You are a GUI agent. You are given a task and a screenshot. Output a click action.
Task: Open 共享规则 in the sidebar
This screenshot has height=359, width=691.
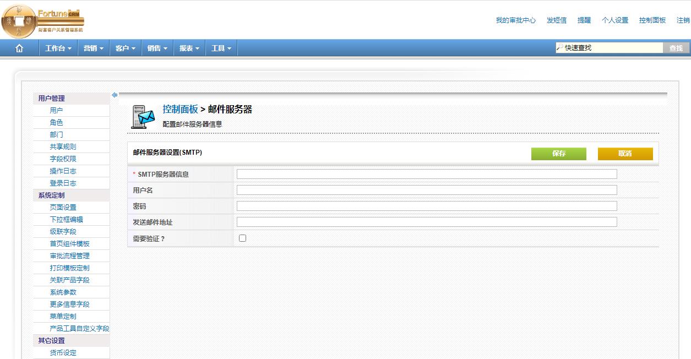pyautogui.click(x=63, y=147)
